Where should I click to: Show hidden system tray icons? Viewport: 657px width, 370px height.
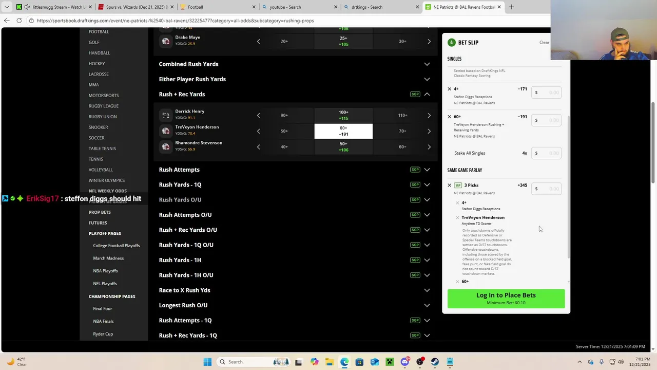click(x=579, y=362)
